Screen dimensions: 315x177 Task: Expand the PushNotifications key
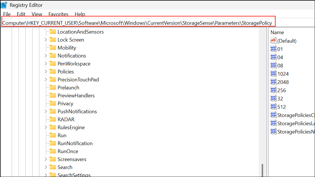point(46,112)
